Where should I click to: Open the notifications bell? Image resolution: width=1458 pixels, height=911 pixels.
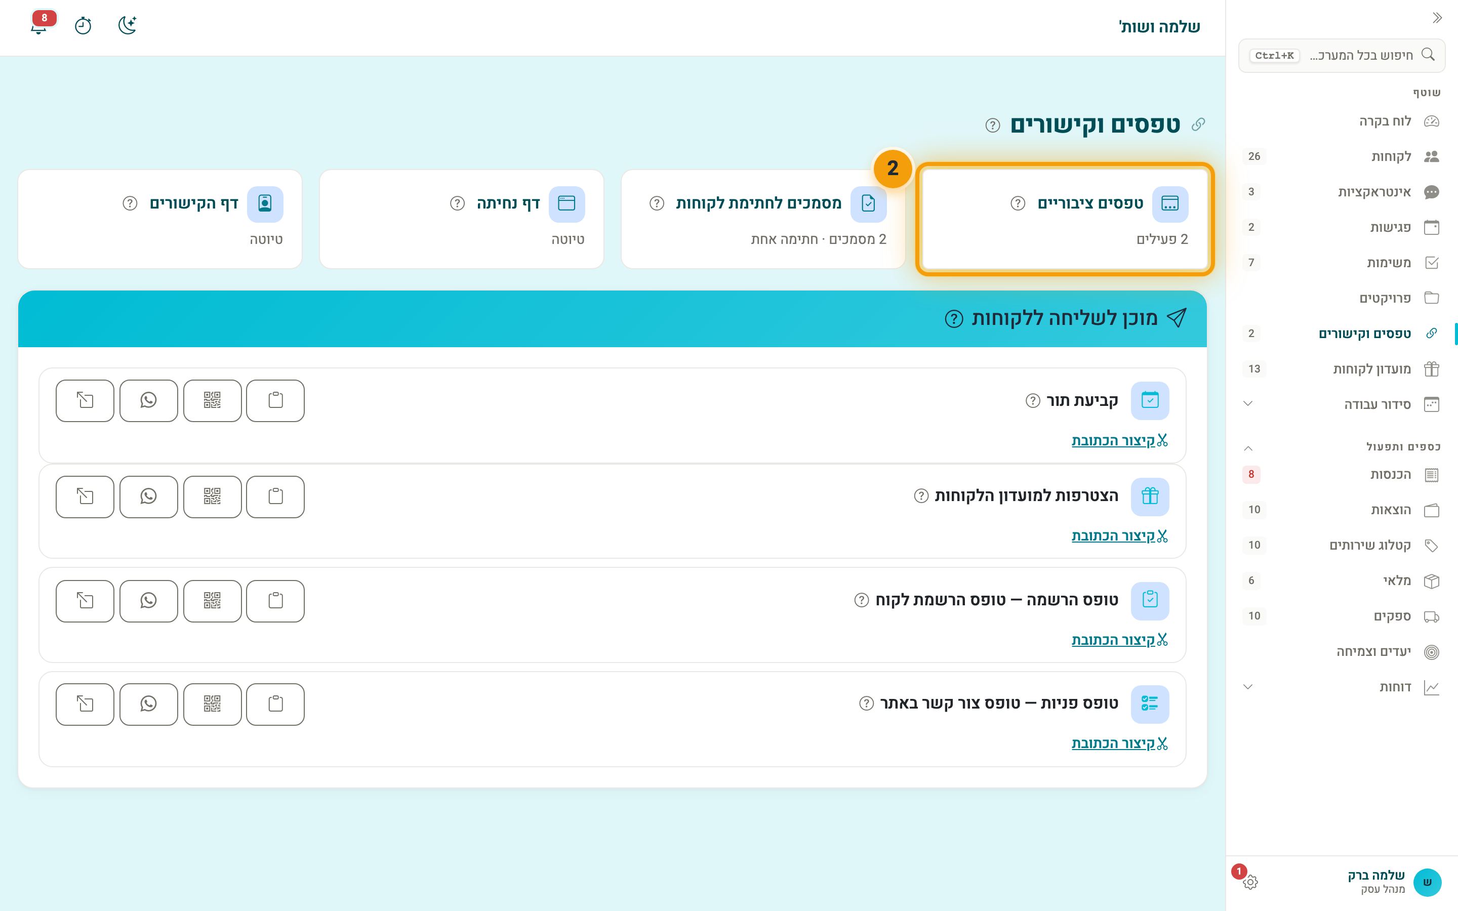coord(39,25)
